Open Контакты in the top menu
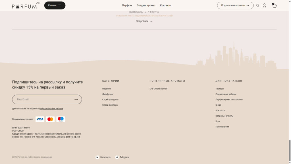Screen dimensions: 291x164 [165, 5]
